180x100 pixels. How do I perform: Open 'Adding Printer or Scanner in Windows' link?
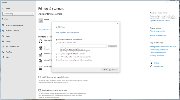click(x=163, y=47)
